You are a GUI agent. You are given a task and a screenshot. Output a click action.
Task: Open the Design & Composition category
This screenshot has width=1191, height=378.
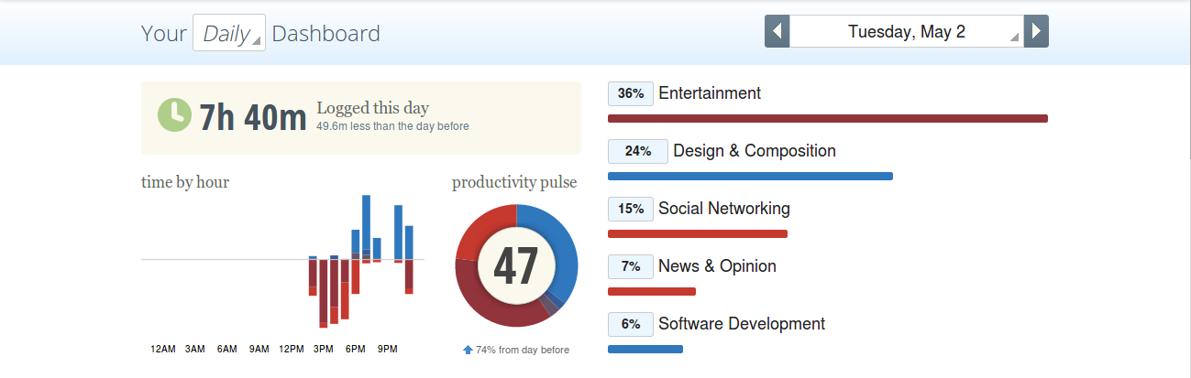(754, 151)
